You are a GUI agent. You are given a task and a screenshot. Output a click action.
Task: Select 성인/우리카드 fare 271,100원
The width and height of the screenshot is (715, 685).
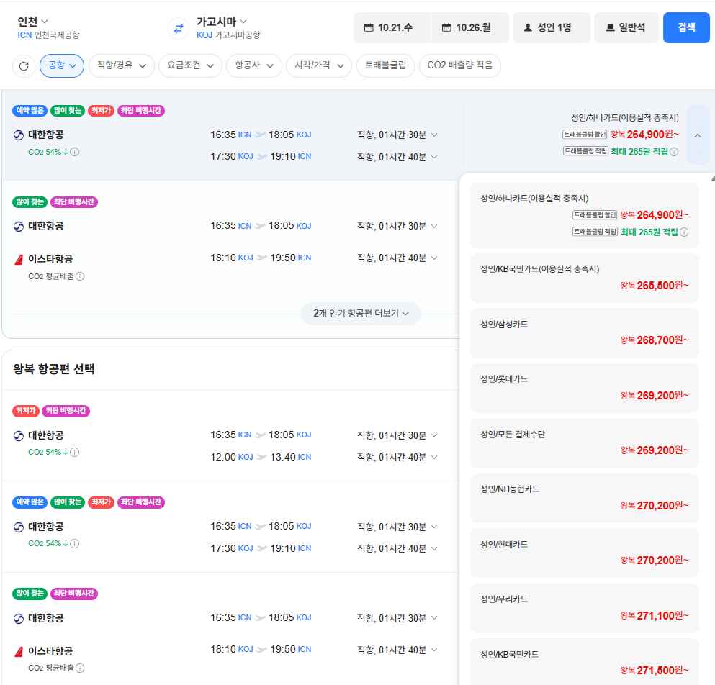[585, 608]
